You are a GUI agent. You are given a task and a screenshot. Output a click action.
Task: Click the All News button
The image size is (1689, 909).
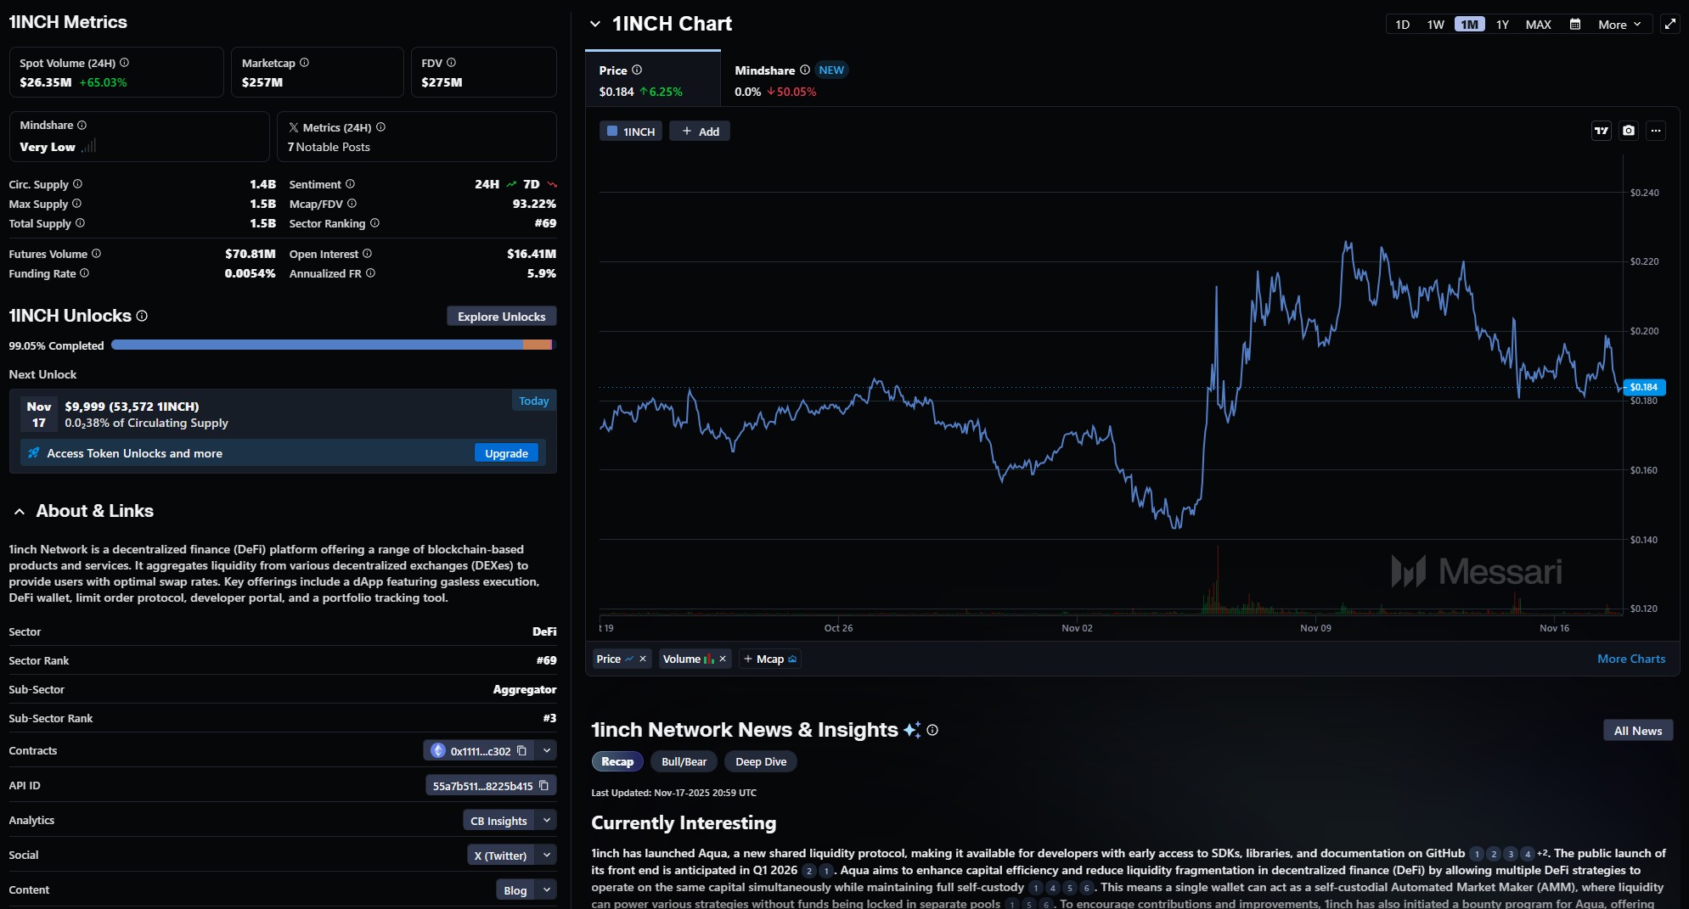[x=1638, y=731]
